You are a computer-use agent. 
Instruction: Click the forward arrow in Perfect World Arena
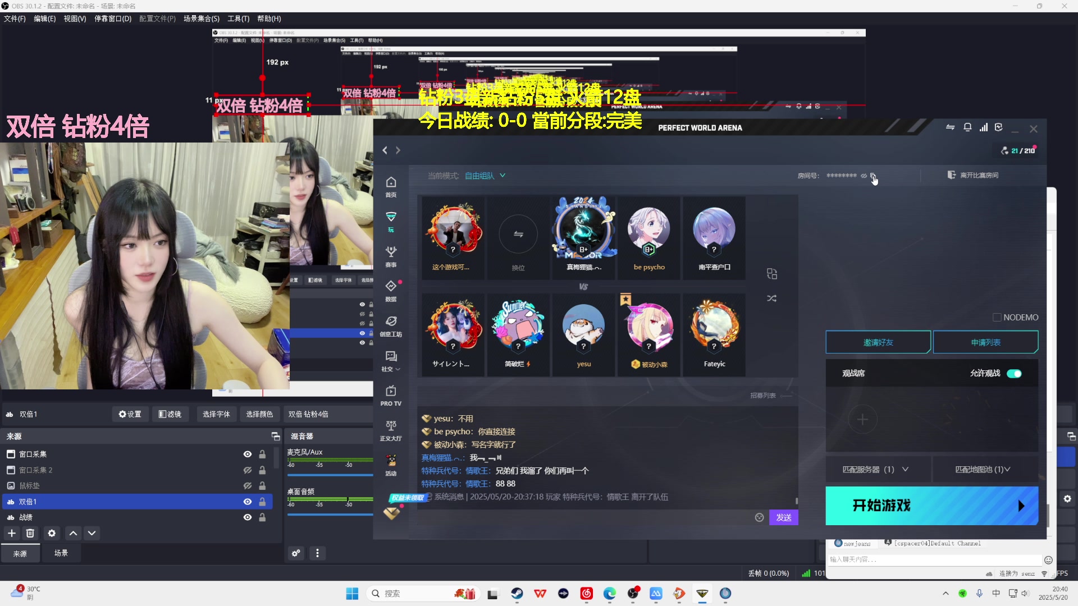click(398, 150)
